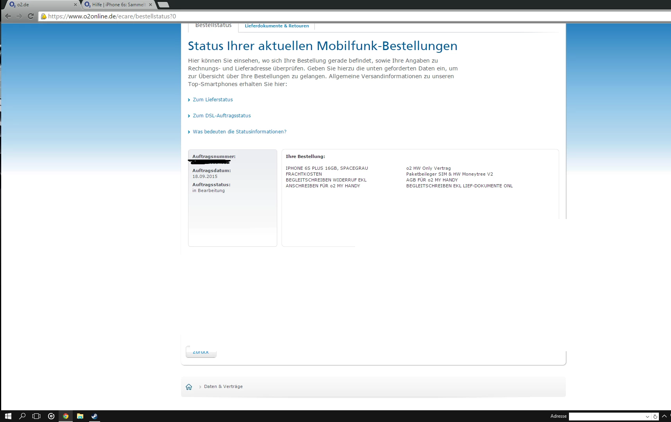Switch to the o2.de browser tab
The image size is (671, 422).
coord(42,5)
